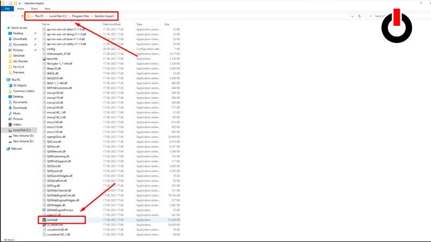Click the New Volume (E:) drive icon
This screenshot has height=242, width=431.
(10, 141)
